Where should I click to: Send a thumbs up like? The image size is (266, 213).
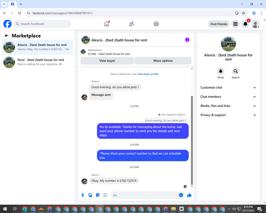[189, 195]
